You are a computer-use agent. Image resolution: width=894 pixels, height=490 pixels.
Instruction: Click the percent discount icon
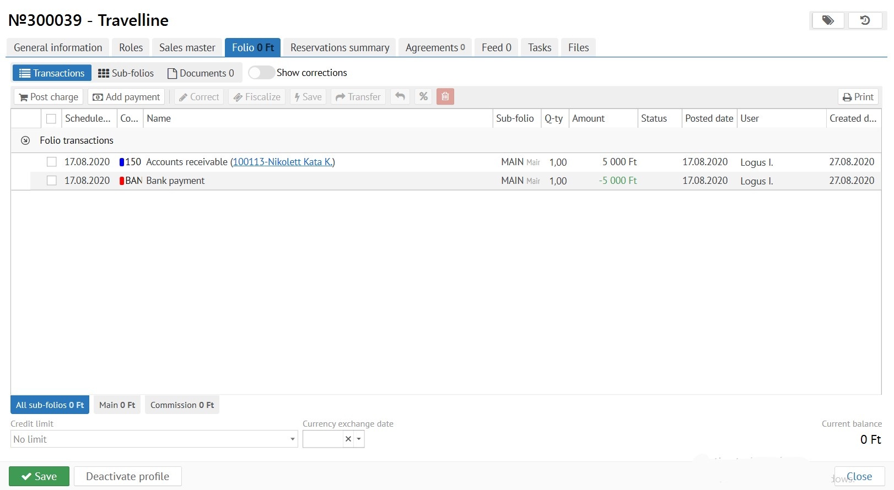[423, 97]
